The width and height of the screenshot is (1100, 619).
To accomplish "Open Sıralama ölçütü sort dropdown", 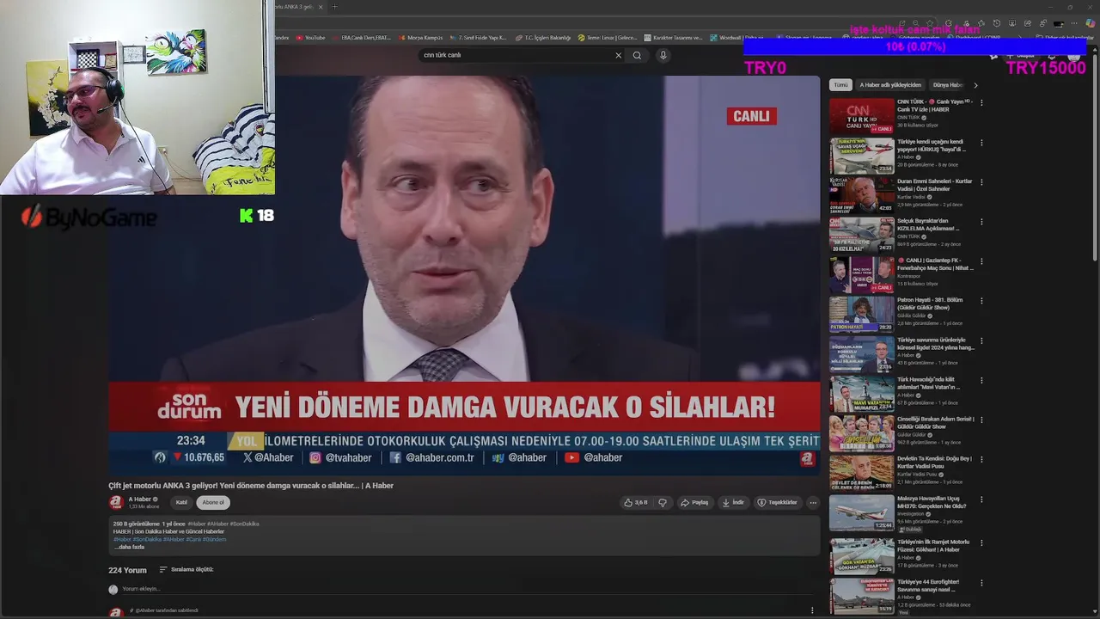I will [186, 570].
